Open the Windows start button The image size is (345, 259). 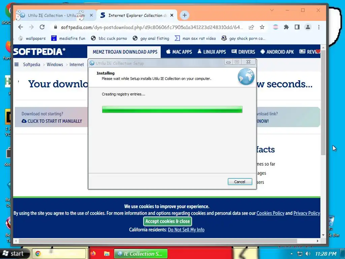click(14, 254)
